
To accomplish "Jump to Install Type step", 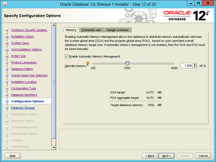I will pos(19,56).
